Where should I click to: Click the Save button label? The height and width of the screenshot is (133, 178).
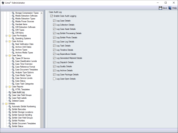(165, 8)
